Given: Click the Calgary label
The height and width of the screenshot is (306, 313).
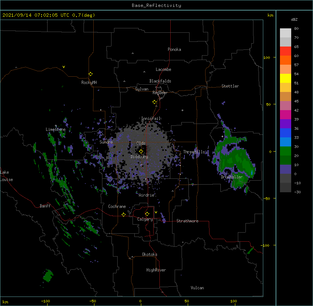Looking at the screenshot, I should 145,219.
